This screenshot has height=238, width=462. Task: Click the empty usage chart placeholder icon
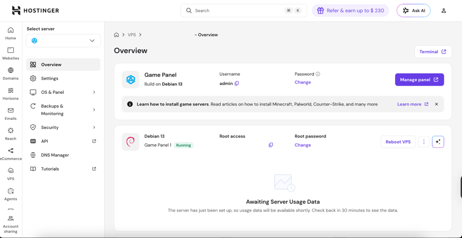(x=284, y=183)
